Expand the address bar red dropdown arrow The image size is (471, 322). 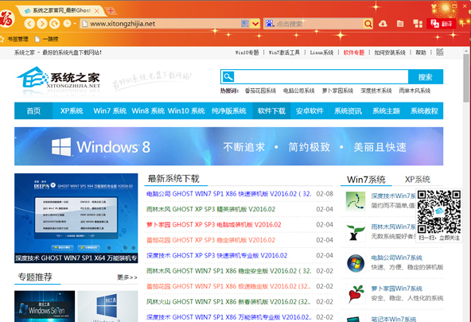point(255,23)
